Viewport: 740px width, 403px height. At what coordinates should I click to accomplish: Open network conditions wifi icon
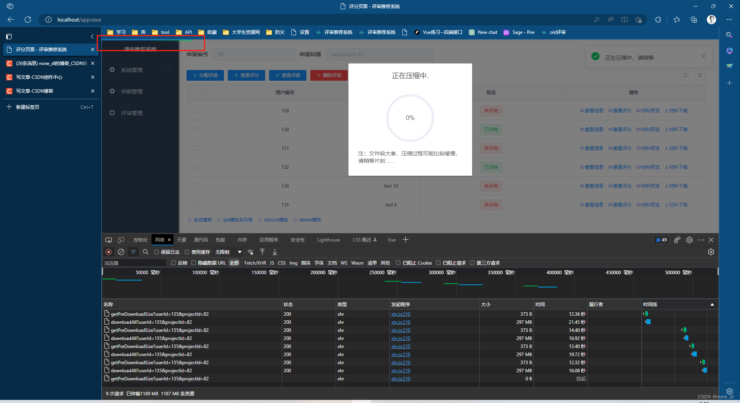tap(251, 252)
